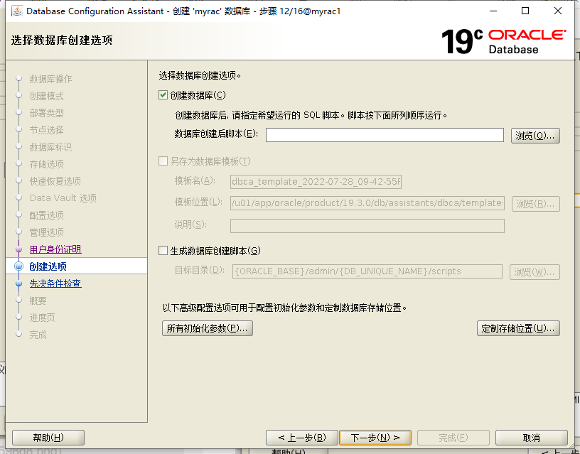Click the disabled 完成(F) button
The width and height of the screenshot is (580, 454).
[453, 438]
